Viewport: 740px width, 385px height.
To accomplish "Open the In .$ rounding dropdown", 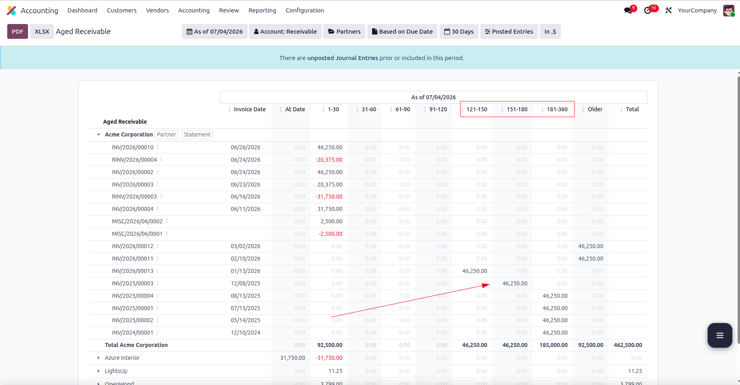I will tap(550, 32).
